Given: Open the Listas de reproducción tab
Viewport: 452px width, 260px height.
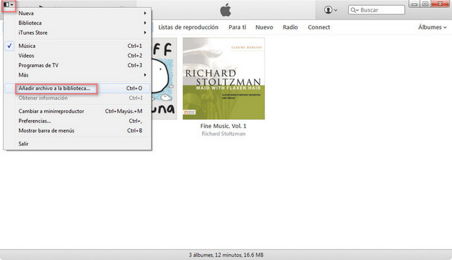Looking at the screenshot, I should pyautogui.click(x=189, y=27).
